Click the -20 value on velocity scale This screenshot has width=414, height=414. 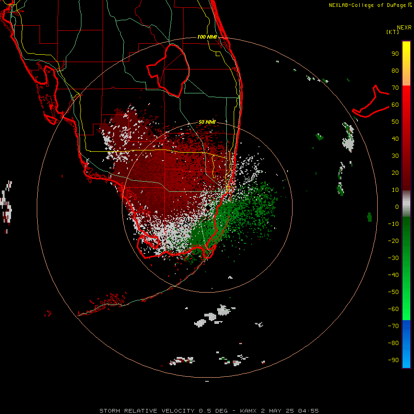tap(393, 241)
